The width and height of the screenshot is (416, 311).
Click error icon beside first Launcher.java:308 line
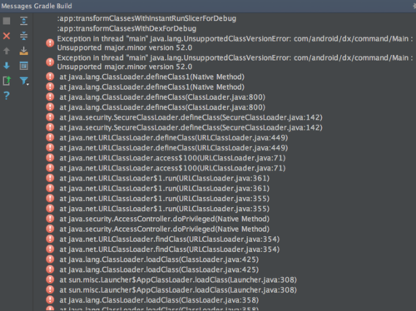tap(50, 279)
